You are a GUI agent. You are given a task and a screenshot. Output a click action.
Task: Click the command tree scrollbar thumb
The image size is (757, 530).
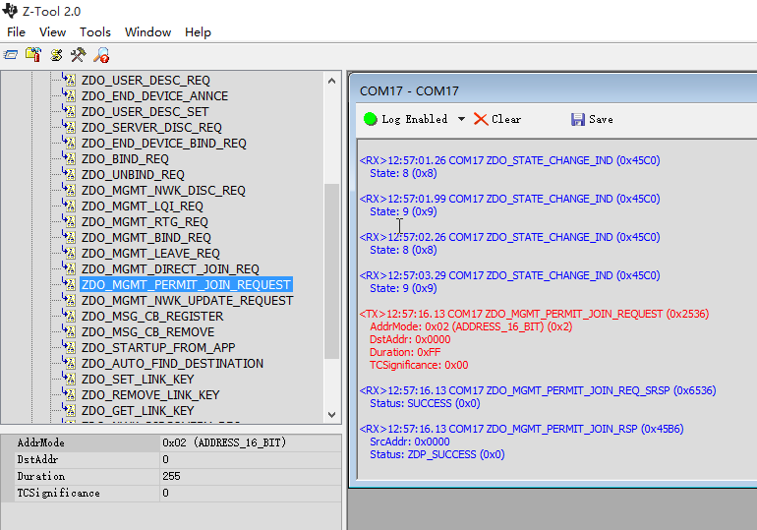click(x=331, y=271)
